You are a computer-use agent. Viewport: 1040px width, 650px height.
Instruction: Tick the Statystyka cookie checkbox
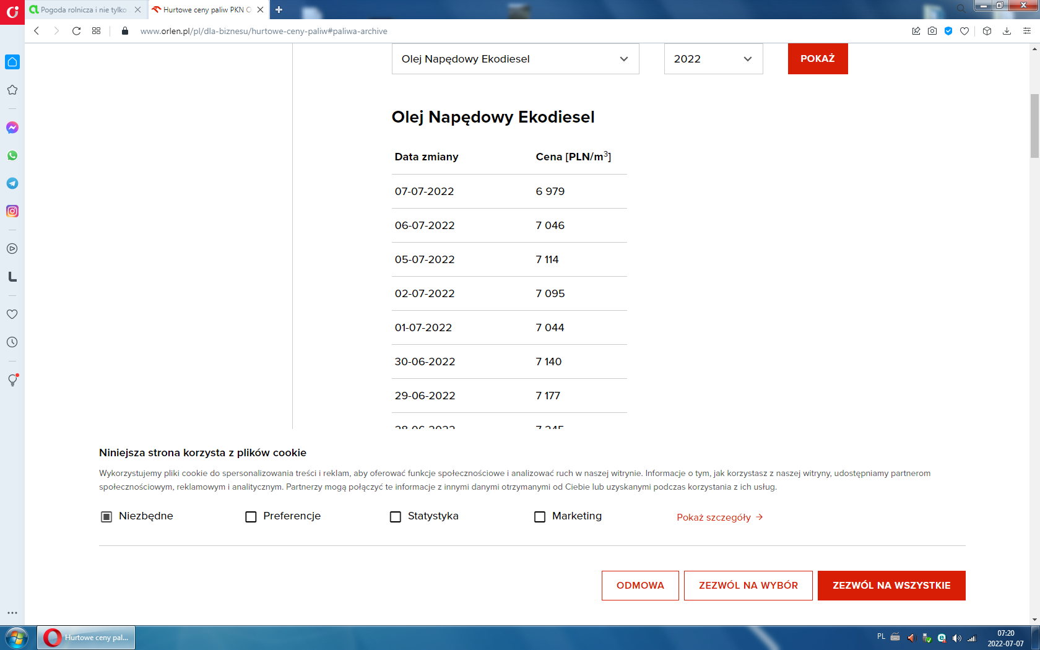click(x=396, y=517)
